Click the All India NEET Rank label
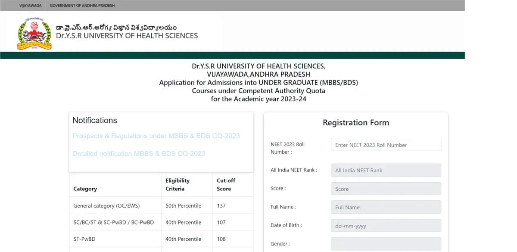This screenshot has width=517, height=252. click(294, 170)
